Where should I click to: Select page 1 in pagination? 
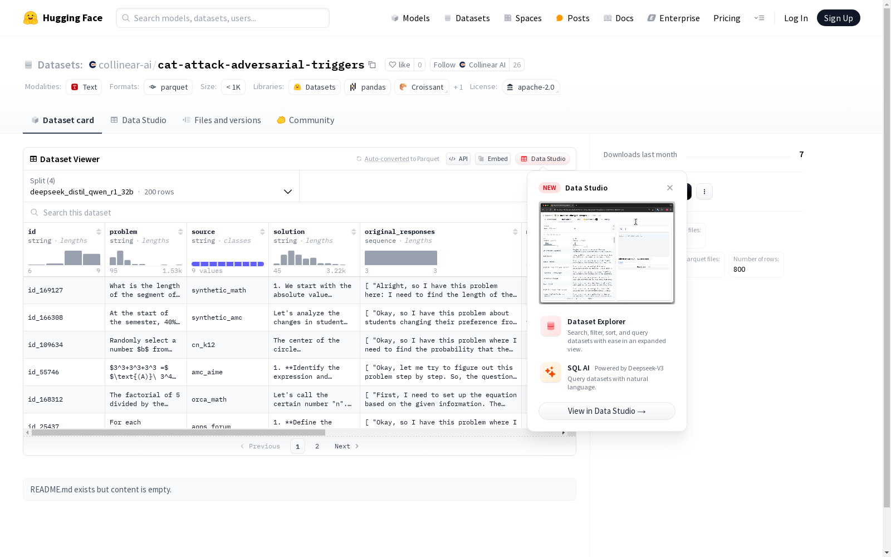coord(297,446)
